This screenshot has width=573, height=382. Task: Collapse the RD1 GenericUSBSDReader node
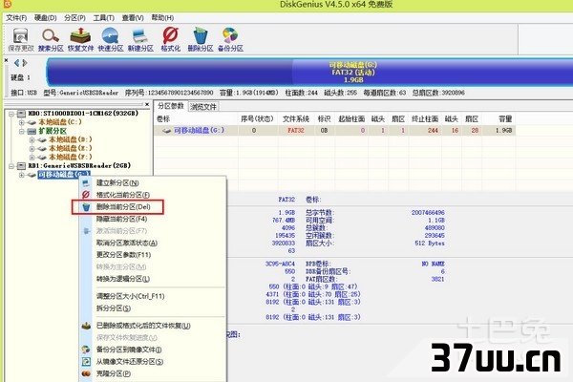[11, 166]
